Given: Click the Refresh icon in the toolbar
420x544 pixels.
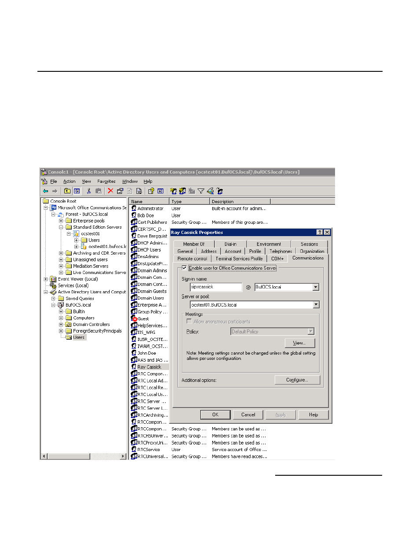Looking at the screenshot, I should pyautogui.click(x=129, y=191).
